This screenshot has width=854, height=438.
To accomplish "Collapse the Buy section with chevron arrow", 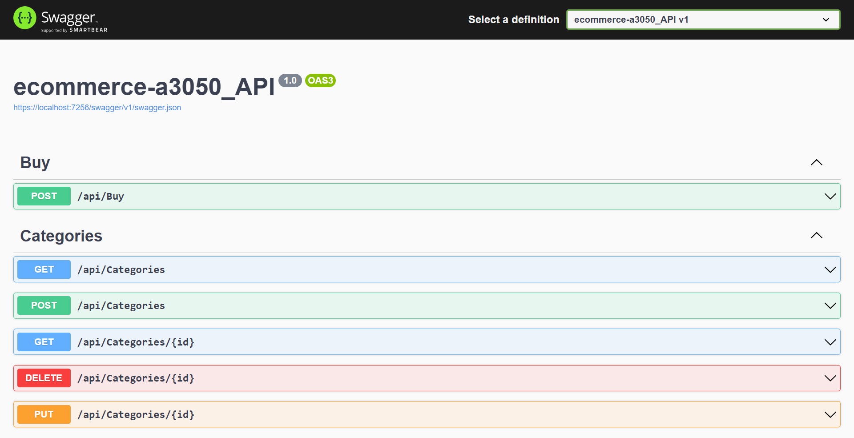I will tap(816, 163).
